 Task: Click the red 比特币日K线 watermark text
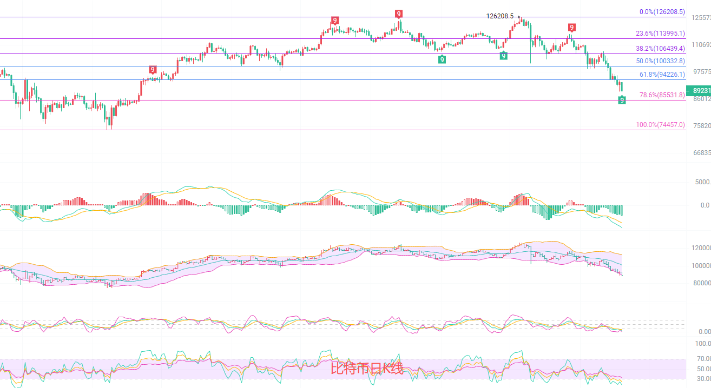[367, 369]
